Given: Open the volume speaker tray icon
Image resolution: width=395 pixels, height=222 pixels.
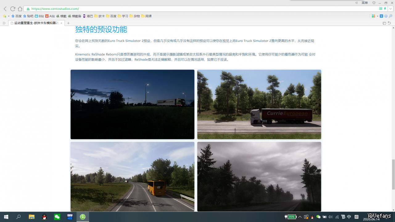Looking at the screenshot, I should tap(331, 217).
